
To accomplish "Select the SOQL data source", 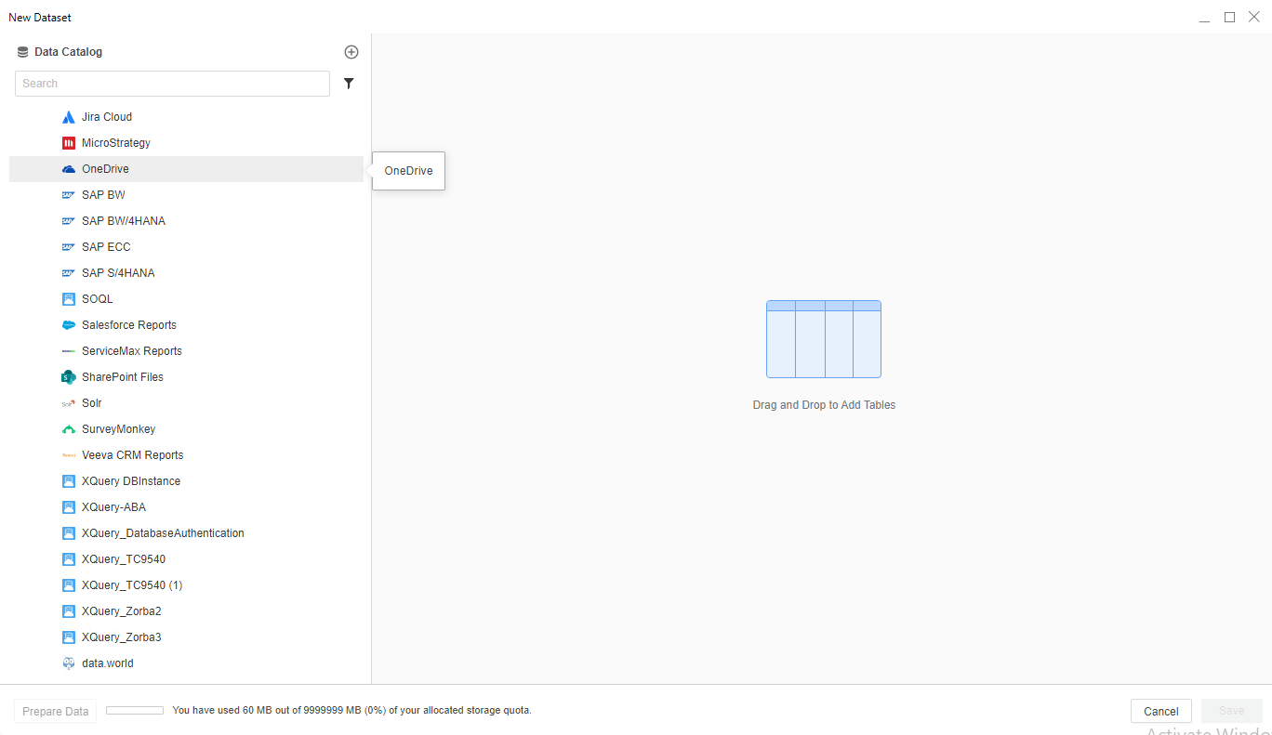I will click(x=97, y=299).
